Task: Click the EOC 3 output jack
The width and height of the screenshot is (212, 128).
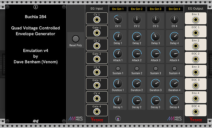Action: [x=195, y=85]
